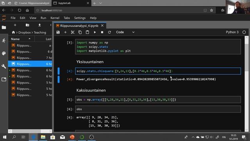Bookmark this page with the star icon
The width and height of the screenshot is (250, 141).
(212, 11)
